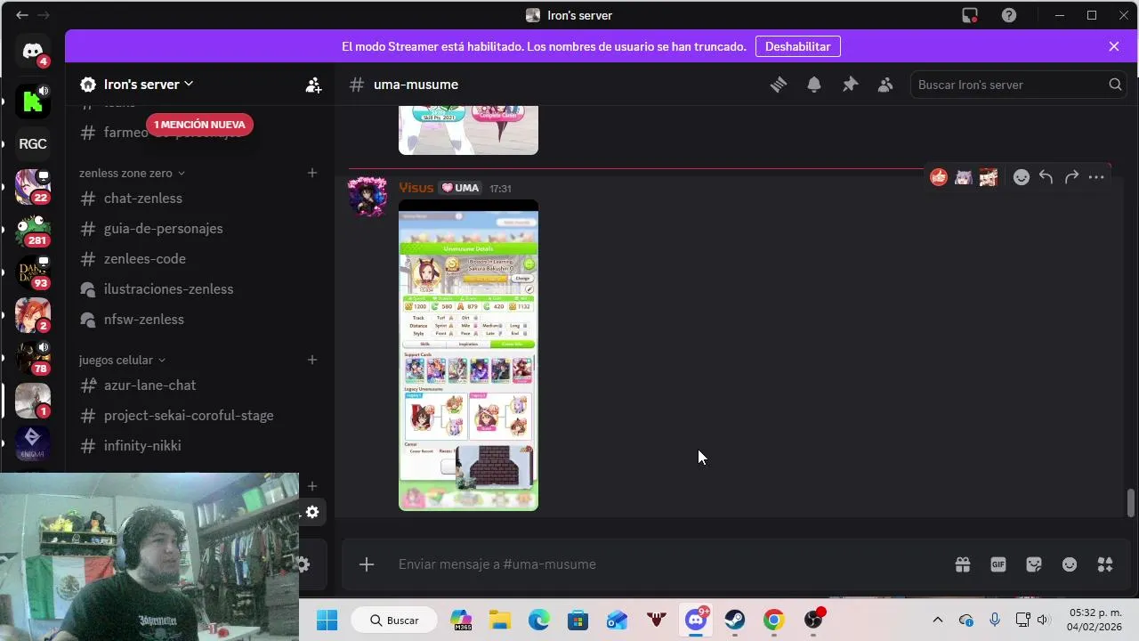Focus the message input for #uma-musume
This screenshot has width=1139, height=641.
tap(667, 564)
